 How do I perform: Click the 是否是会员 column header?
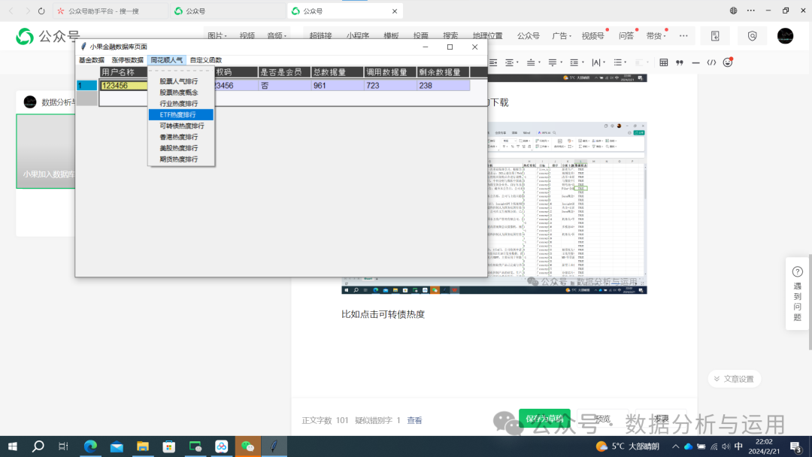point(284,72)
